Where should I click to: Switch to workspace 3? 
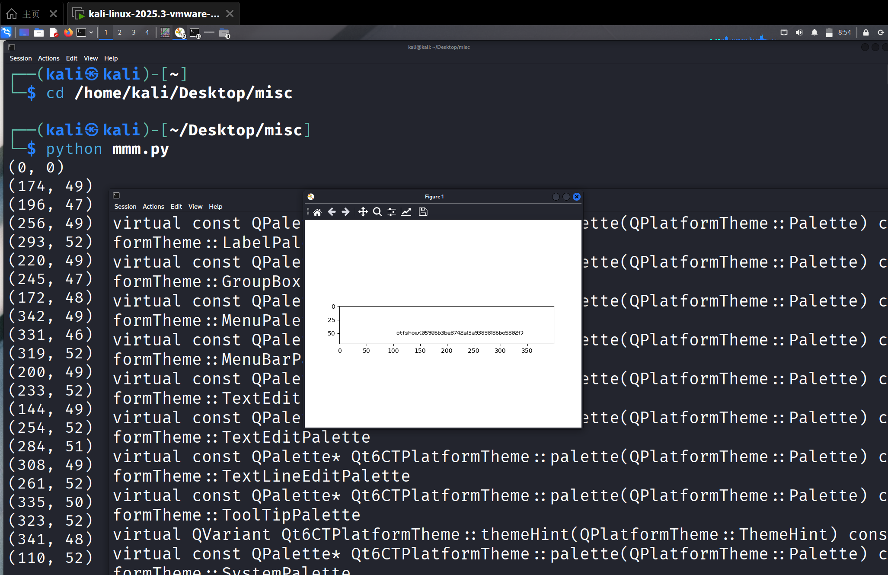coord(134,32)
